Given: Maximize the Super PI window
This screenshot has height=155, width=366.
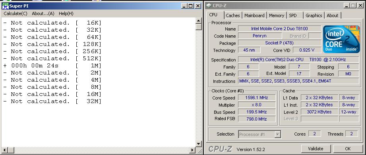Looking at the screenshot, I should pos(191,6).
